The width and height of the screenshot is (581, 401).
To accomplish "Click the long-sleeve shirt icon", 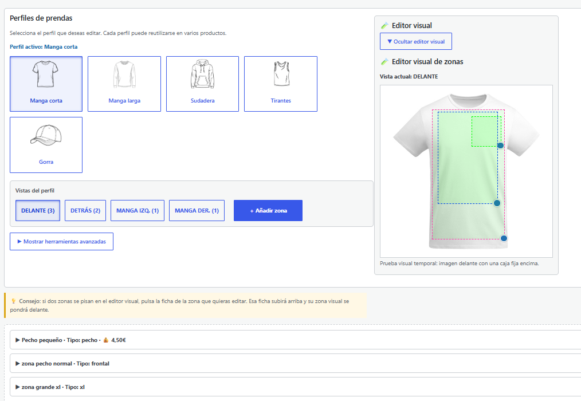I will tap(124, 74).
